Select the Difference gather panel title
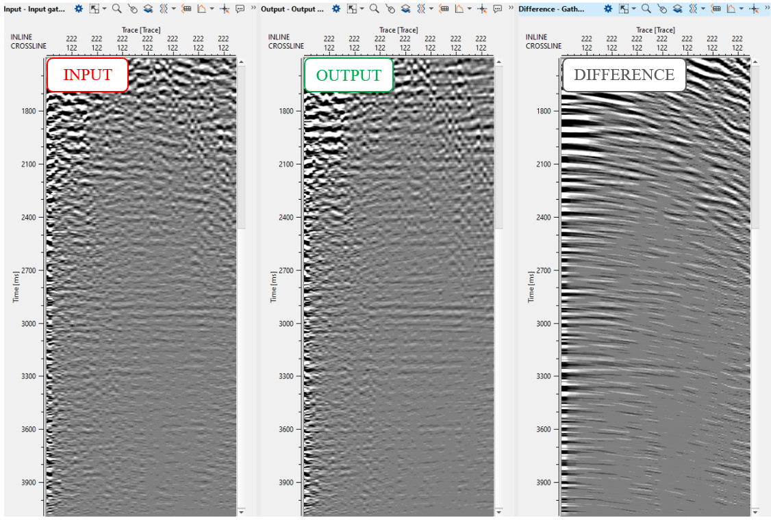Screen dimensions: 771x520 point(551,9)
